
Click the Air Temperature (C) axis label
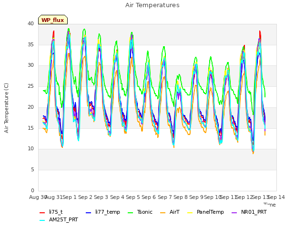(x=6, y=108)
